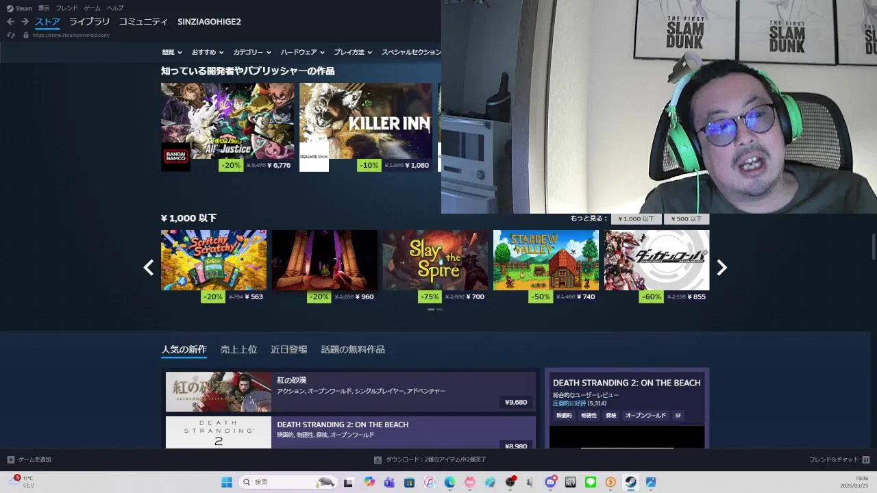The width and height of the screenshot is (877, 493).
Task: Open Discord from the taskbar
Action: coord(550,482)
